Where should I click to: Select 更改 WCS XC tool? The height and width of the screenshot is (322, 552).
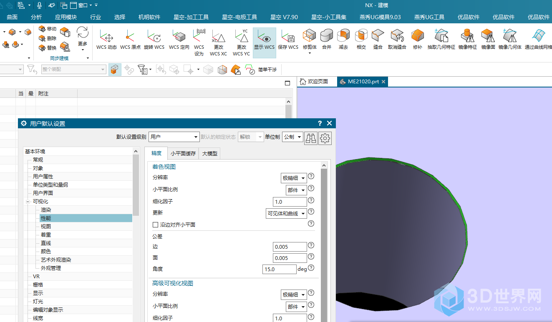218,42
